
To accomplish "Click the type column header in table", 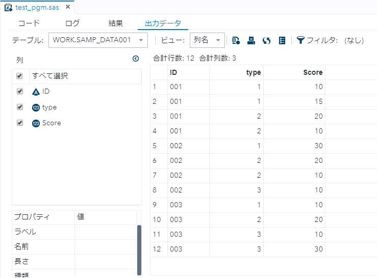I will (236, 72).
